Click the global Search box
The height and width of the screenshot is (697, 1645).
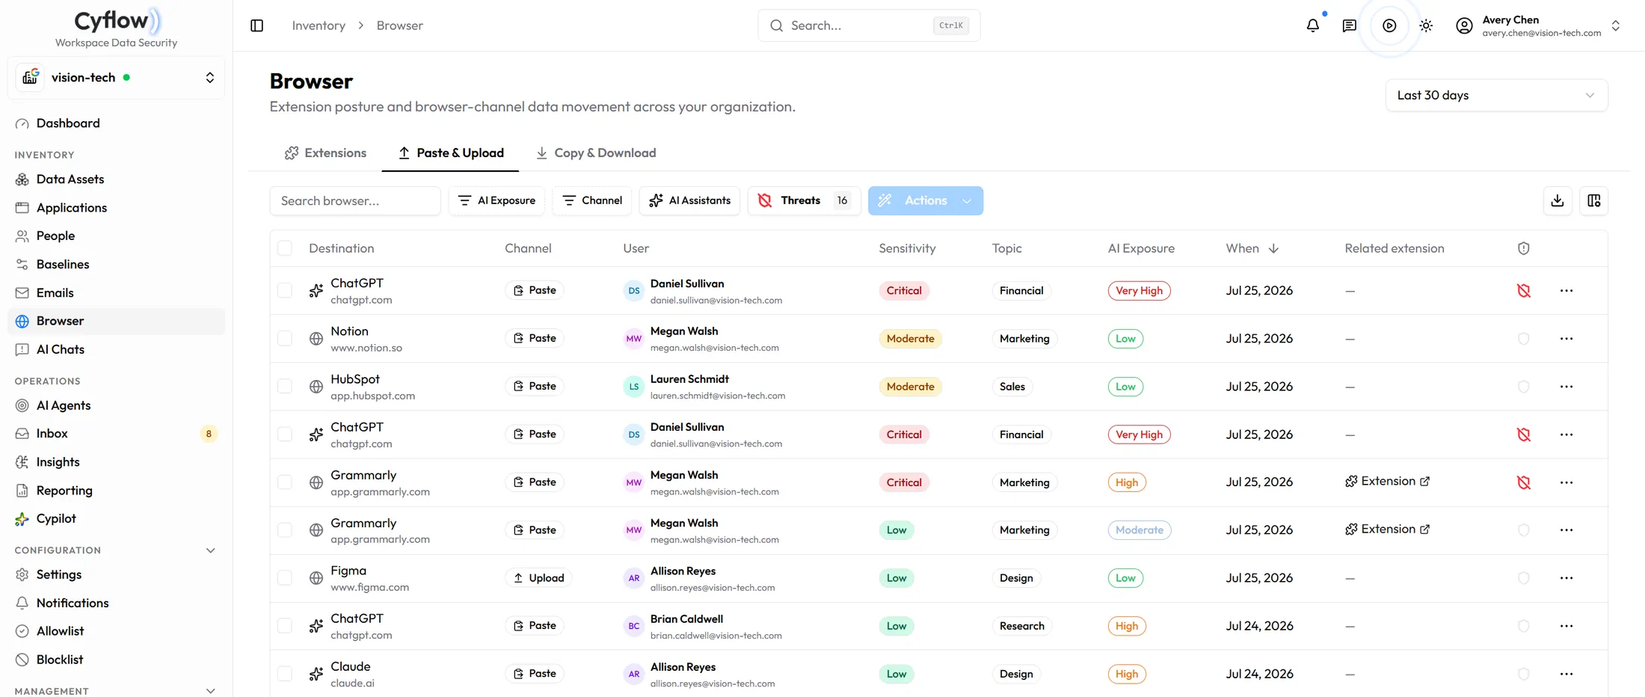click(869, 25)
